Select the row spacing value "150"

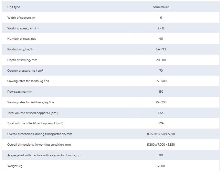point(161,92)
